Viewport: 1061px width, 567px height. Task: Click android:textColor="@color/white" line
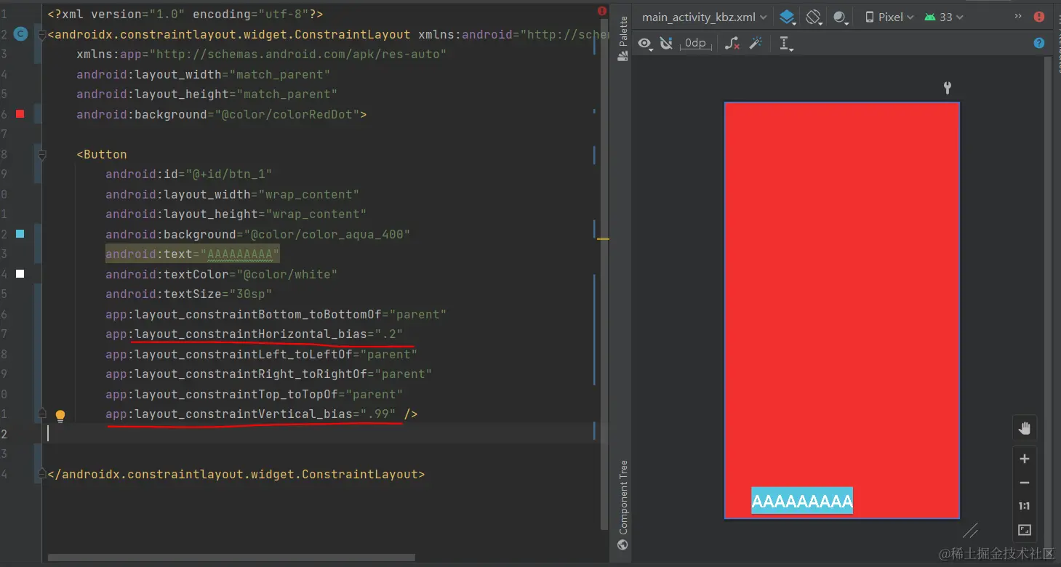pyautogui.click(x=221, y=274)
